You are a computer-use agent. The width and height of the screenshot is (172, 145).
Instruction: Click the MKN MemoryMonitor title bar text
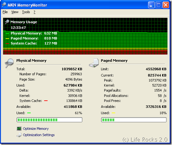tap(27, 5)
